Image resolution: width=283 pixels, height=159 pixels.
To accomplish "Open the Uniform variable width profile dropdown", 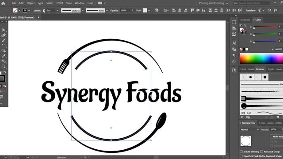I will (83, 11).
